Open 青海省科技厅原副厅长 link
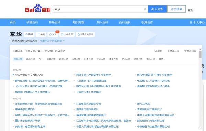This screenshot has width=206, height=131. coord(149,109)
